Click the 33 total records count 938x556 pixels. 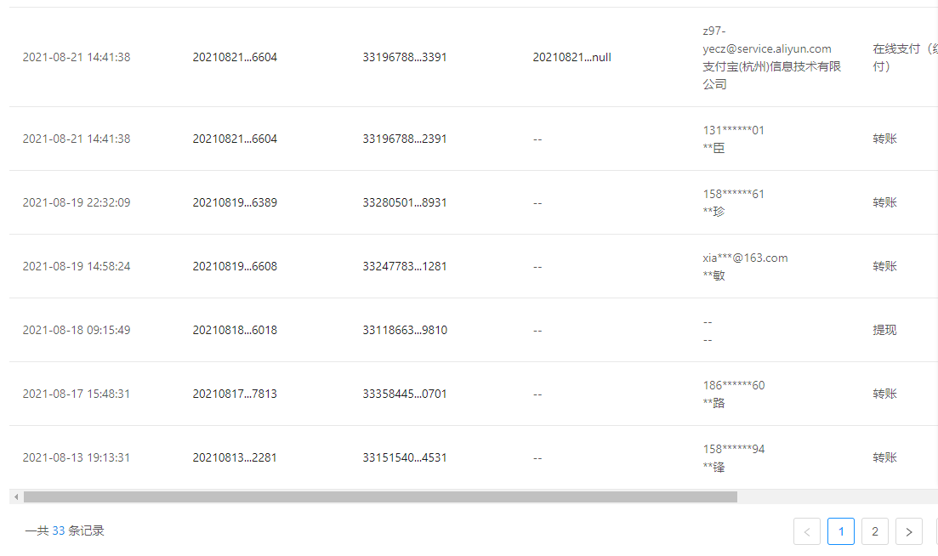[59, 530]
